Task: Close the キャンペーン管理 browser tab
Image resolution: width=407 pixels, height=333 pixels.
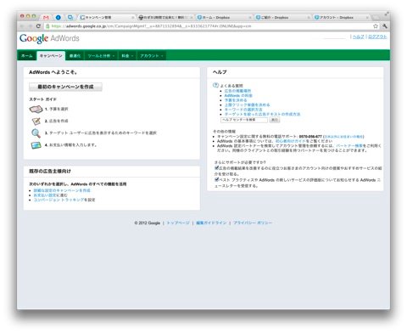Action: tap(133, 18)
